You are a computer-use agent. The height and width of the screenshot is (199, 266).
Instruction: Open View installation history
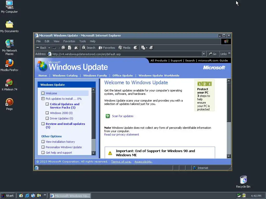point(60,142)
